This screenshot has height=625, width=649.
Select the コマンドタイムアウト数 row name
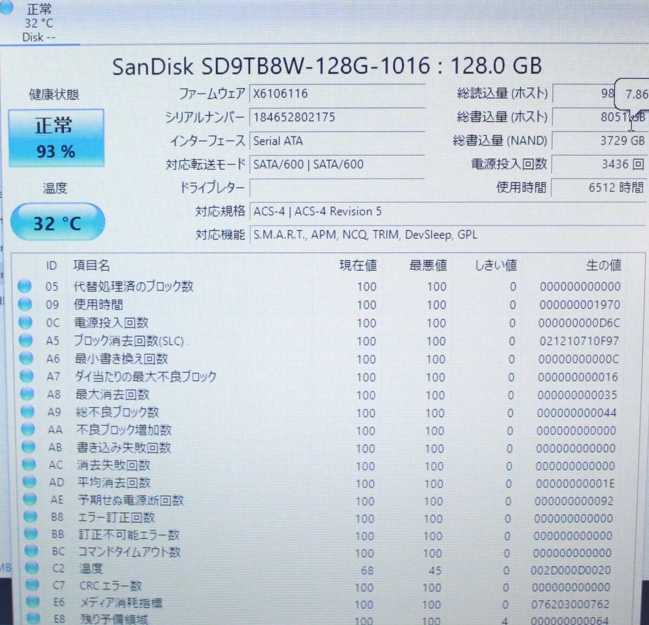(130, 552)
